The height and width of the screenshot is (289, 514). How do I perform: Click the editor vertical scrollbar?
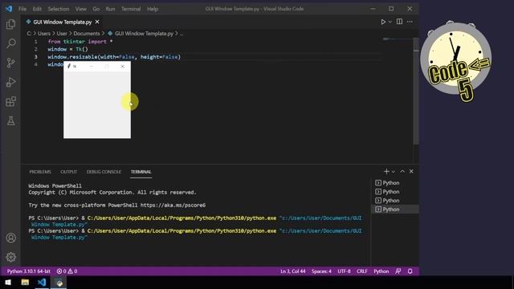[416, 91]
